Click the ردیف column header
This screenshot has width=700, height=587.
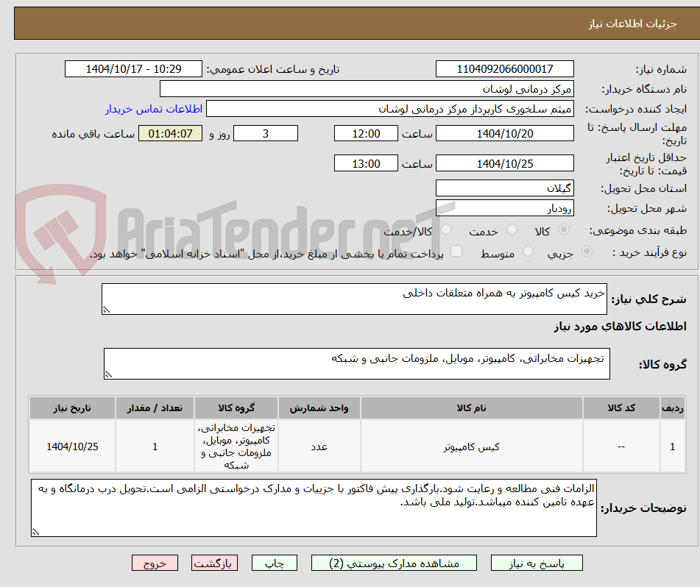[673, 408]
